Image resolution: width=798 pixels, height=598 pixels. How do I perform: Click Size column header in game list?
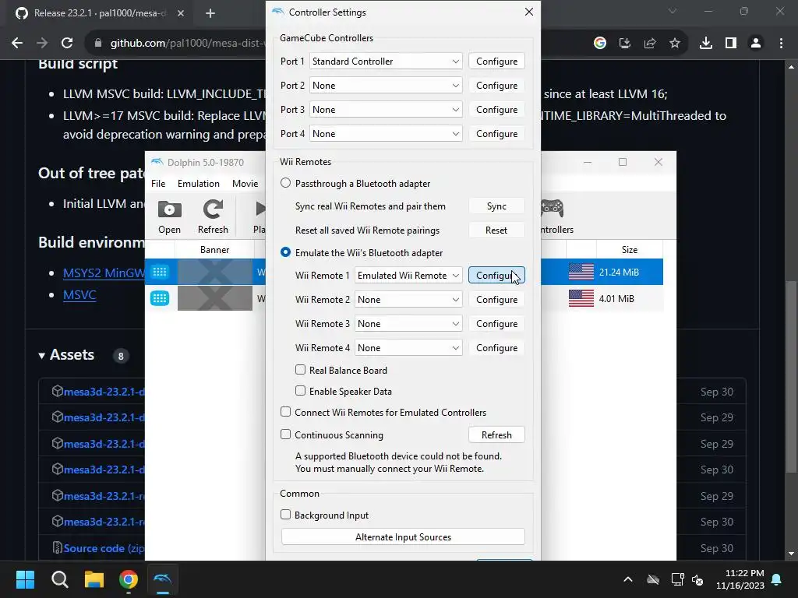(630, 250)
